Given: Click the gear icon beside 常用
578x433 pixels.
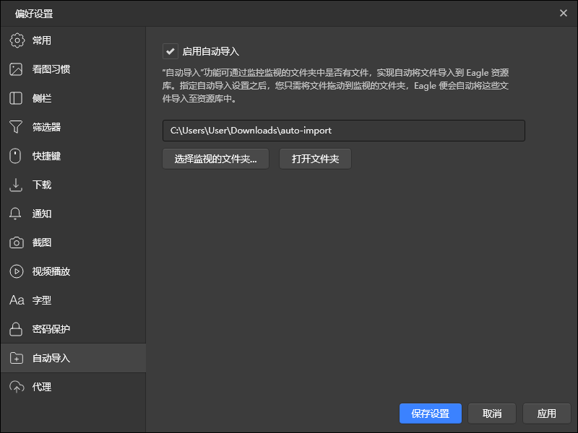Looking at the screenshot, I should (17, 40).
